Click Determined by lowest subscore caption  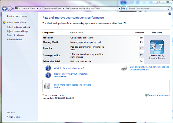tap(157, 57)
